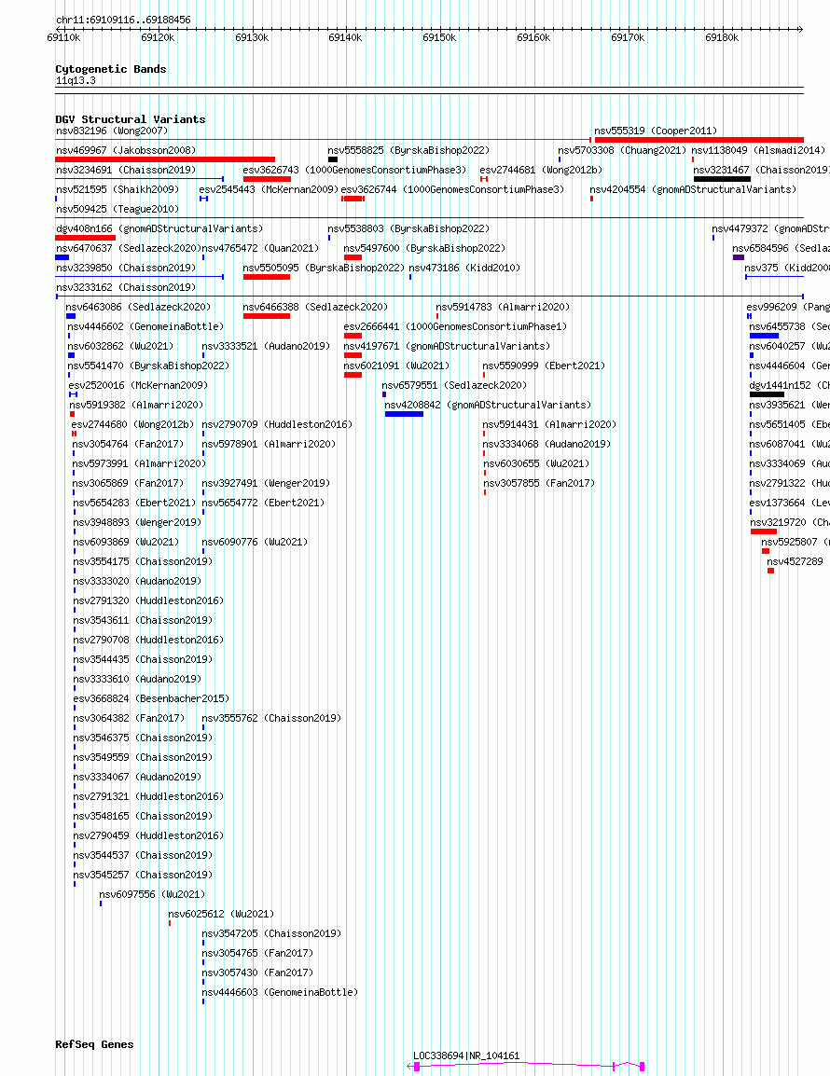Open nsv5914783 (Almarri2020) label
830x1076 pixels.
point(504,308)
